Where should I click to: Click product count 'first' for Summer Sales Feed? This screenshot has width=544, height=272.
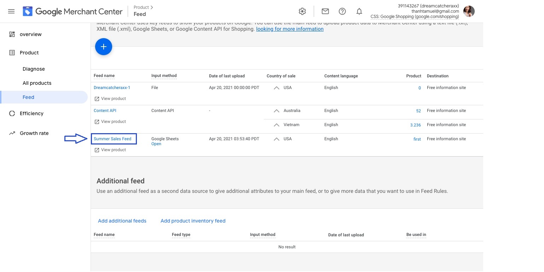click(417, 139)
